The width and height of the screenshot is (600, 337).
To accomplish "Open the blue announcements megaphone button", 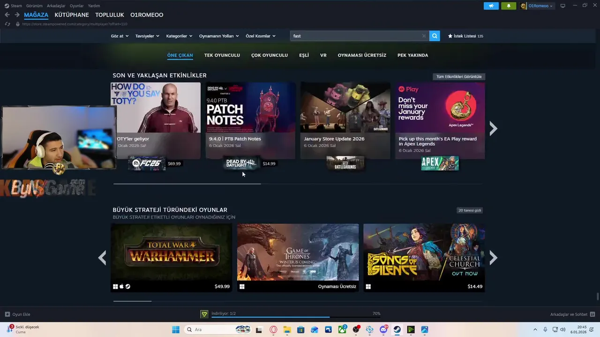I will [491, 6].
